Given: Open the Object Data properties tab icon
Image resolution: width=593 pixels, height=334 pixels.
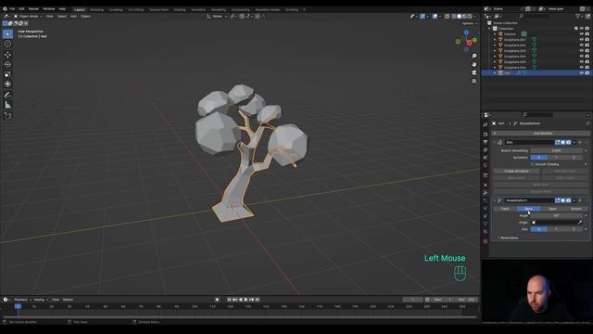Looking at the screenshot, I should tap(486, 224).
